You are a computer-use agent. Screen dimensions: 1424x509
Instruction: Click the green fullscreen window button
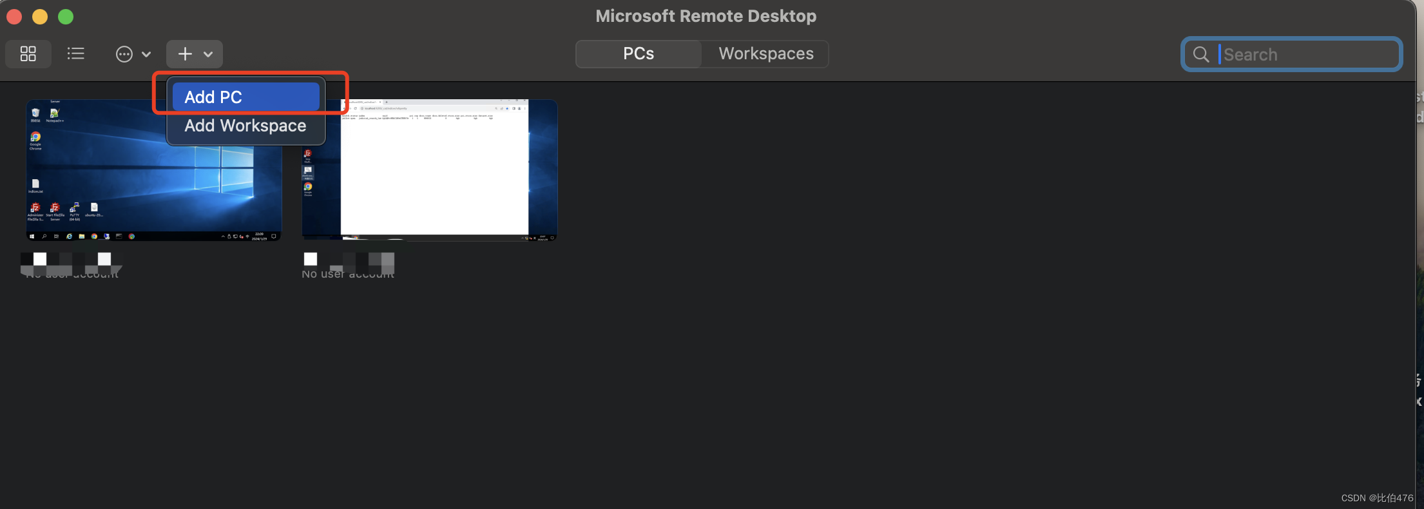[x=66, y=17]
